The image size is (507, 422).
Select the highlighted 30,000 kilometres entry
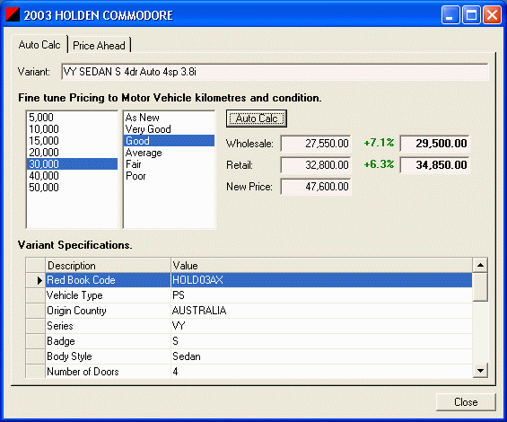coord(72,163)
